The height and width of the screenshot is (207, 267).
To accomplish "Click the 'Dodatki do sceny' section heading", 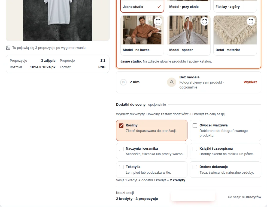I will pyautogui.click(x=131, y=104).
